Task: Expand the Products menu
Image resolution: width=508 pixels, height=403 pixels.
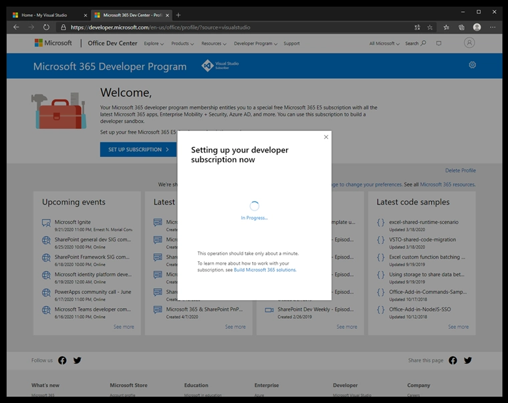Action: 182,43
